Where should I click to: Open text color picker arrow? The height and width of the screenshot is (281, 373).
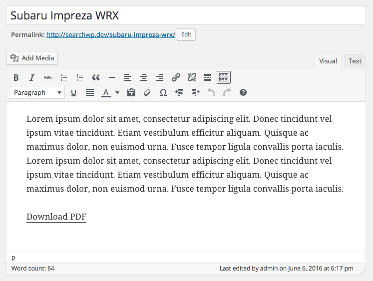(117, 92)
